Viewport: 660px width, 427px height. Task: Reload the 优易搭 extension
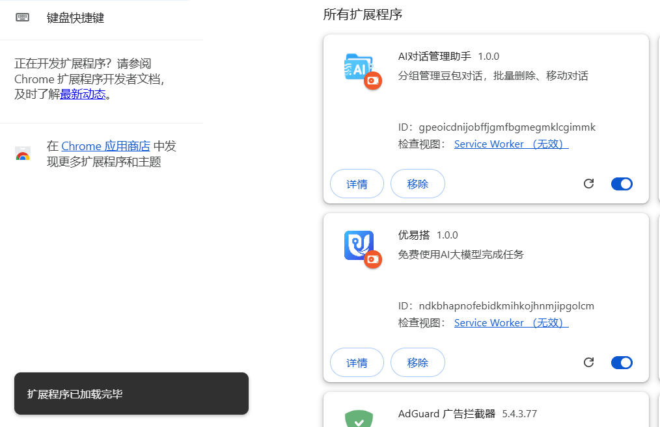589,362
